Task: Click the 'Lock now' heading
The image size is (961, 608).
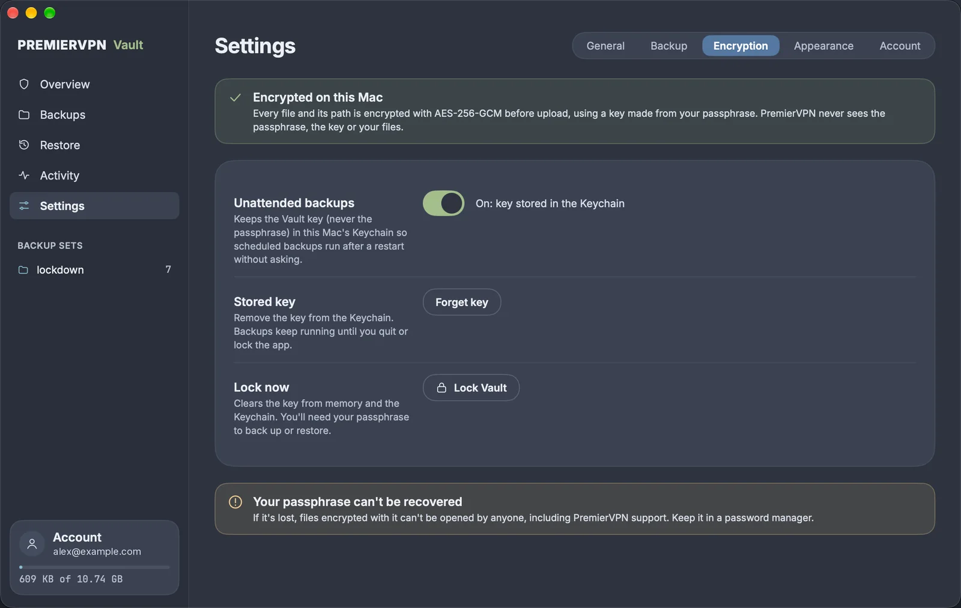Action: pyautogui.click(x=261, y=387)
